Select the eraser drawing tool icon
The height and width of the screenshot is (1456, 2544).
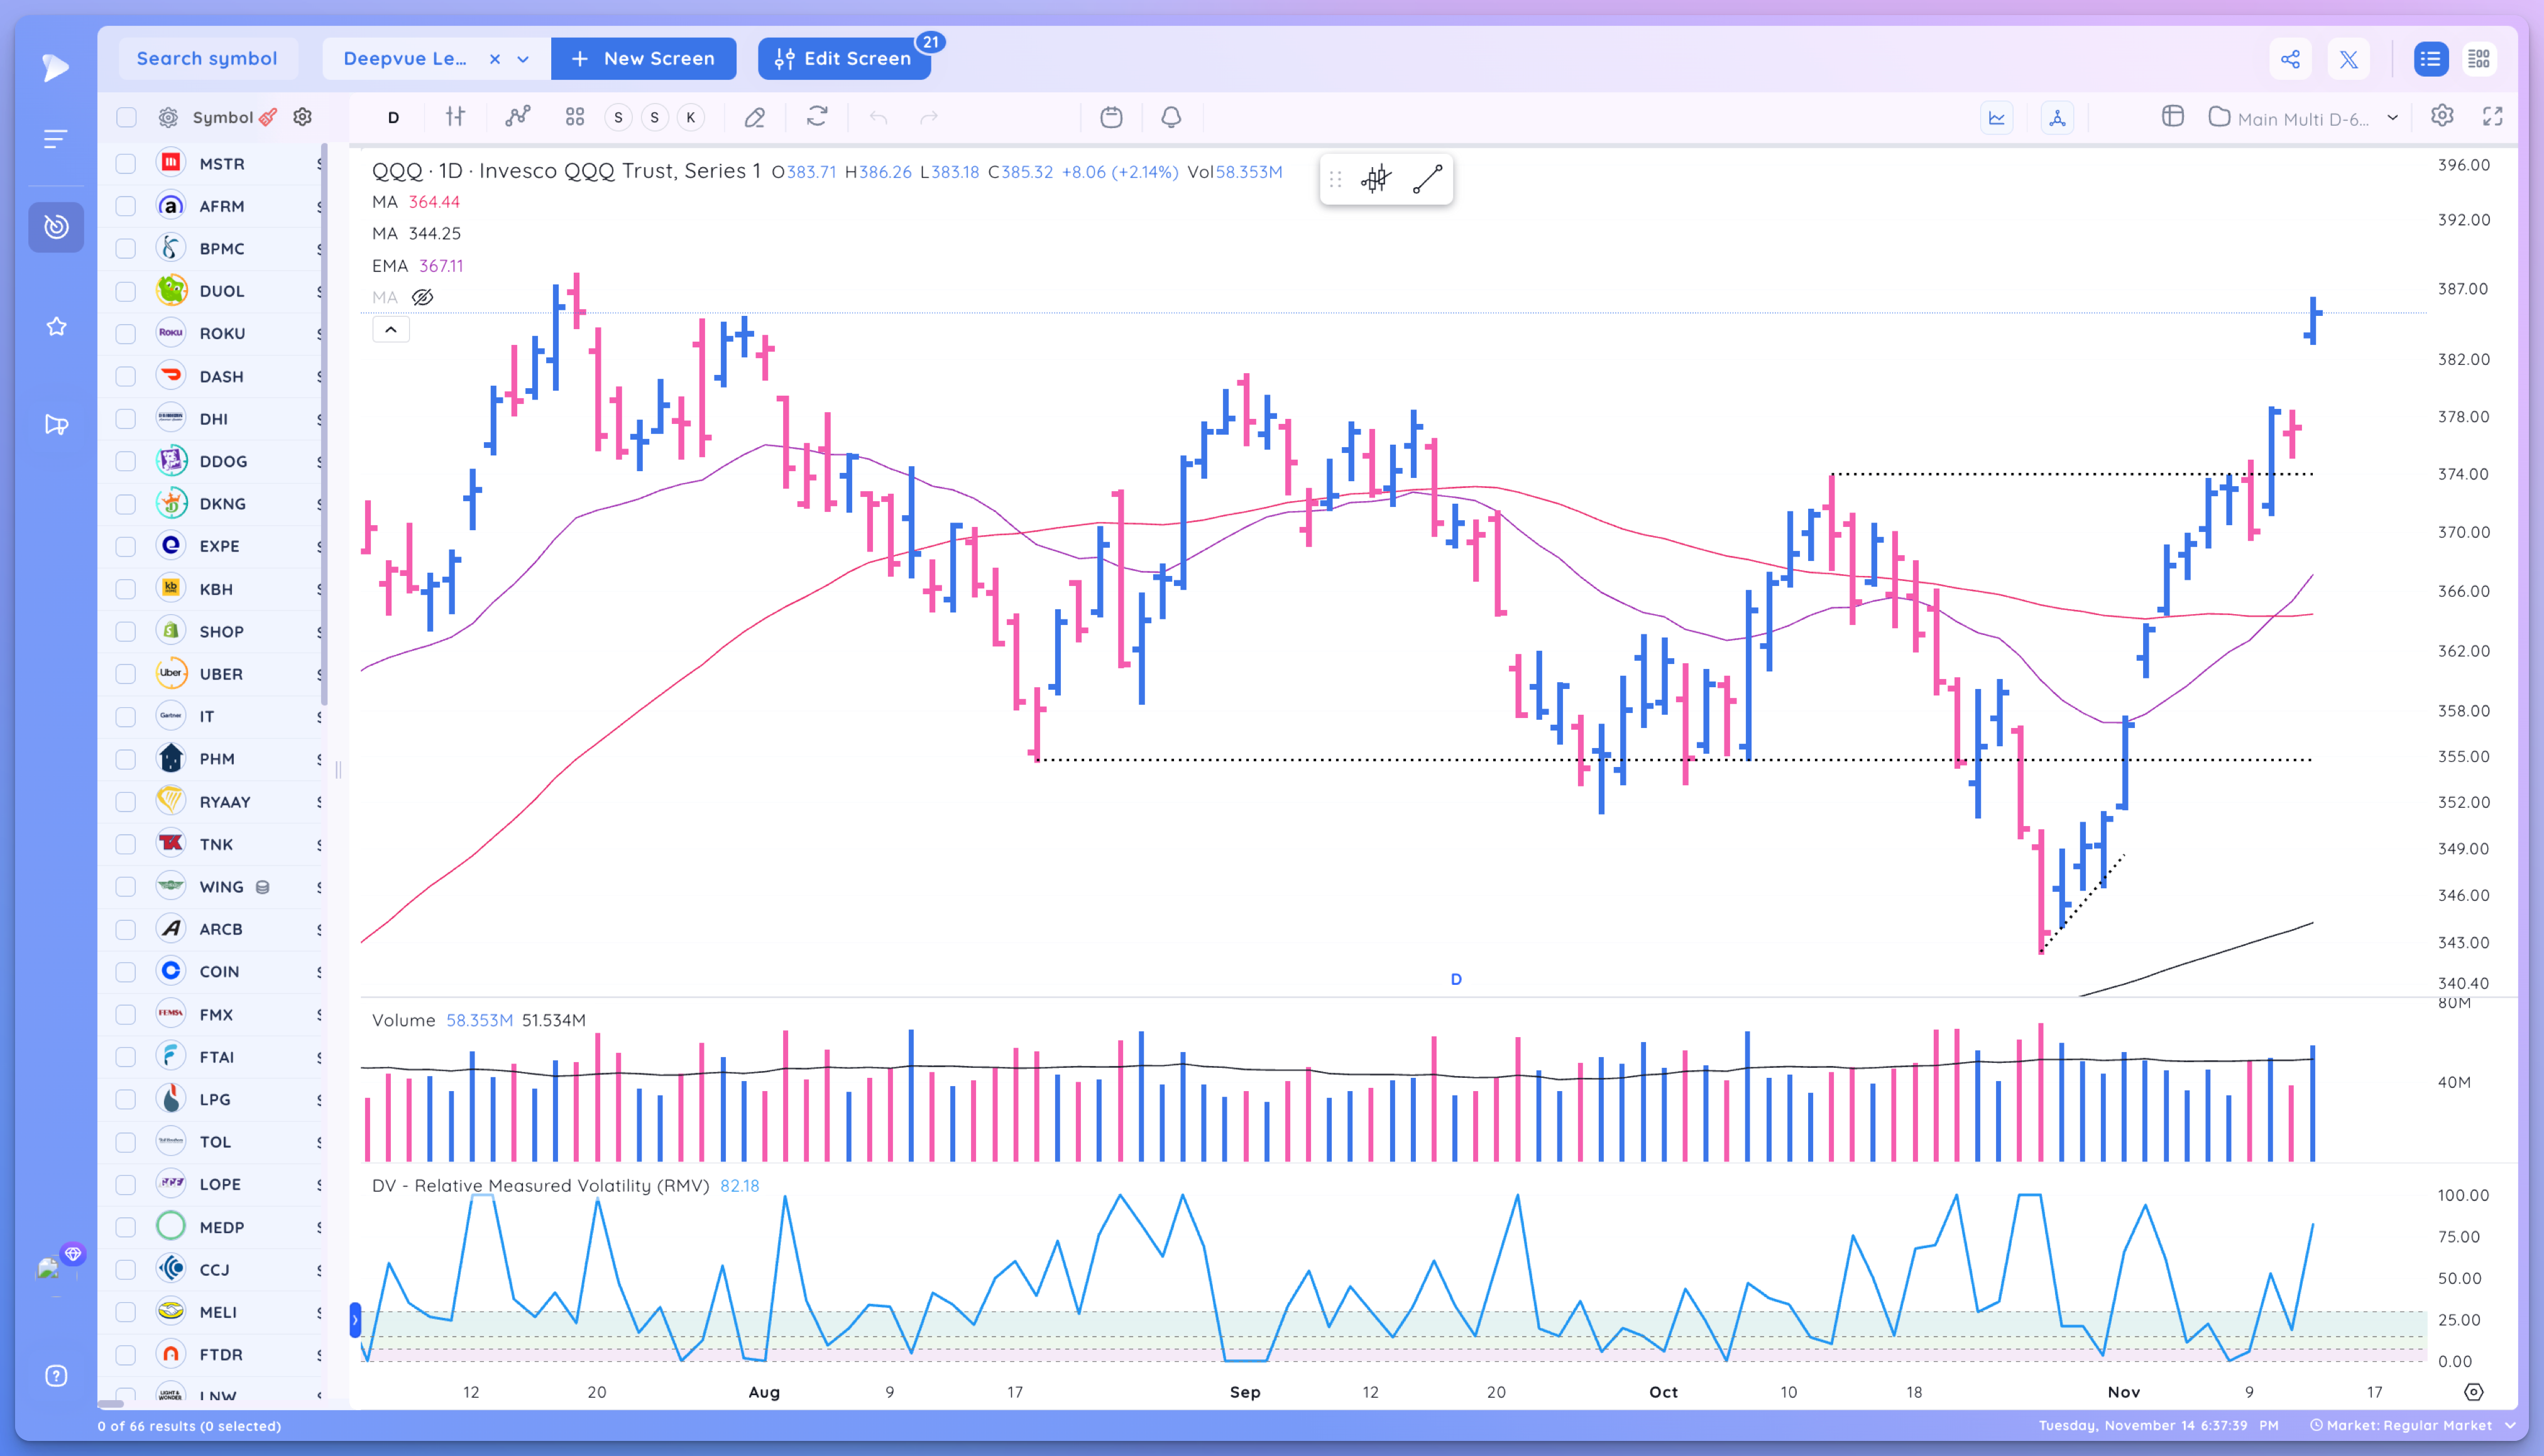coord(754,117)
